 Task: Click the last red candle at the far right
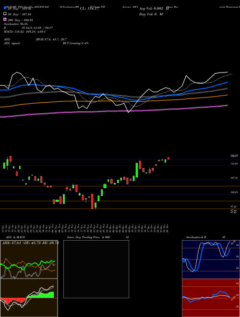click(x=168, y=158)
